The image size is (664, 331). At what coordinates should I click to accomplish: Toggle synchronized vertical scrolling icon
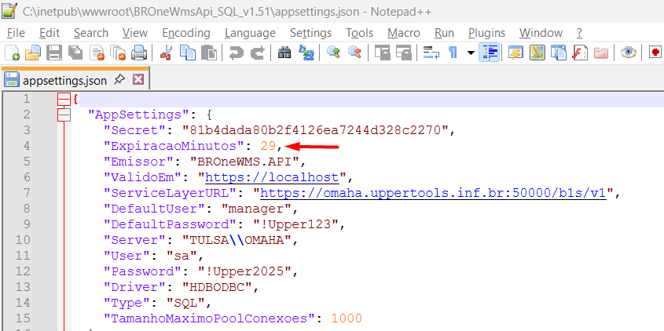(x=383, y=53)
